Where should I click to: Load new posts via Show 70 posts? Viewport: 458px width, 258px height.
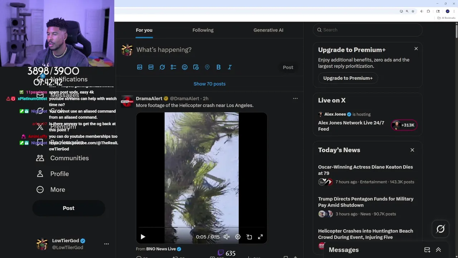pyautogui.click(x=209, y=84)
